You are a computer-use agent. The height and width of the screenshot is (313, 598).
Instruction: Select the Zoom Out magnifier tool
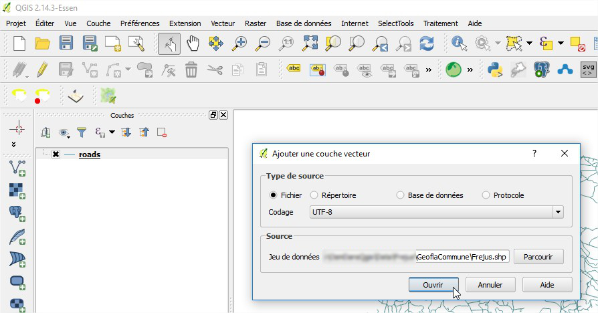pyautogui.click(x=262, y=43)
